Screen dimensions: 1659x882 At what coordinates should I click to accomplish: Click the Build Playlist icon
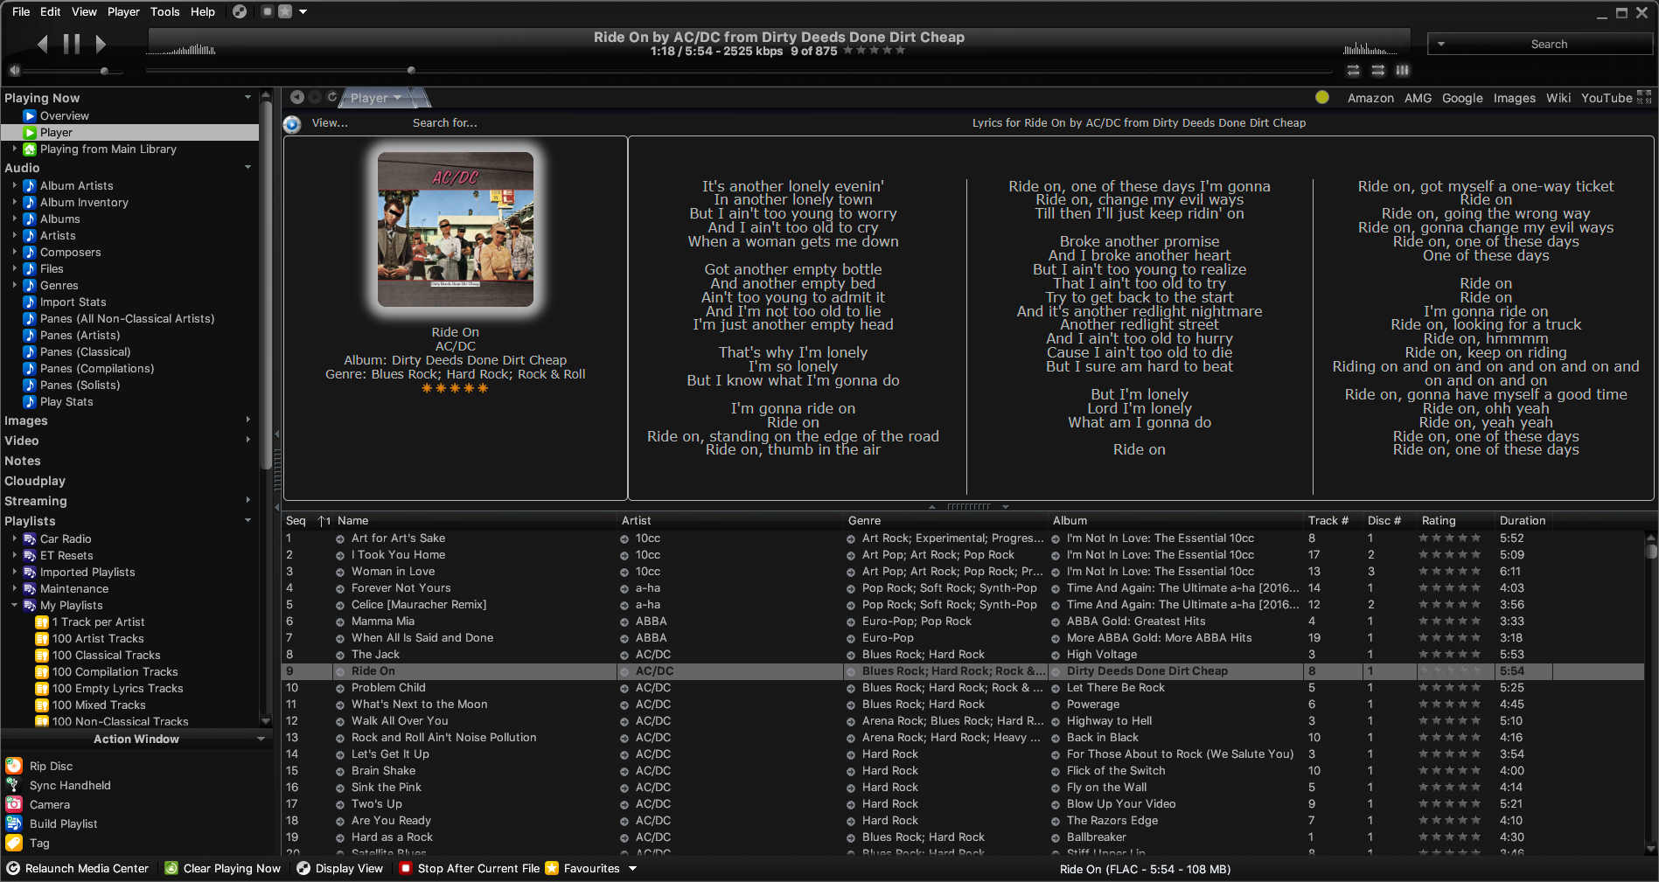click(14, 823)
